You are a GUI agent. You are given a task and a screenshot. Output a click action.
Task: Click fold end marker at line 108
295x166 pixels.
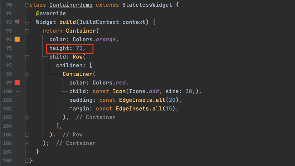coord(27,160)
